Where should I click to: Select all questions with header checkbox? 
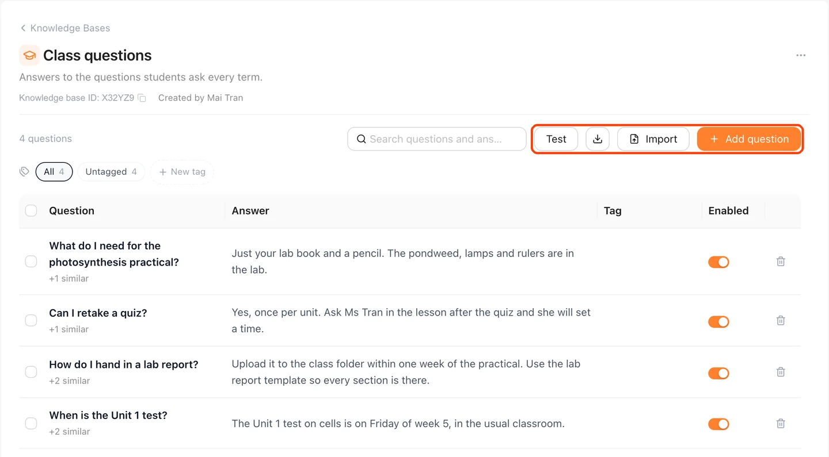(x=31, y=211)
